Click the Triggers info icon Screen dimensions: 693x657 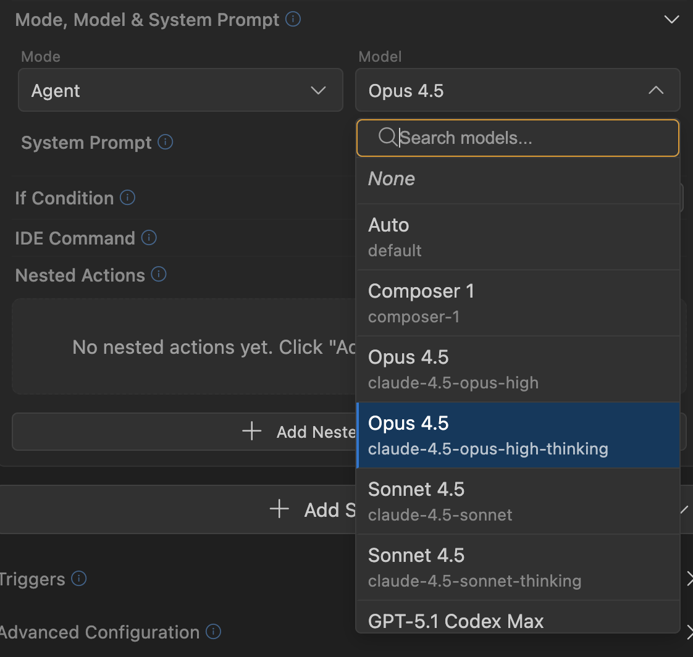click(x=78, y=579)
